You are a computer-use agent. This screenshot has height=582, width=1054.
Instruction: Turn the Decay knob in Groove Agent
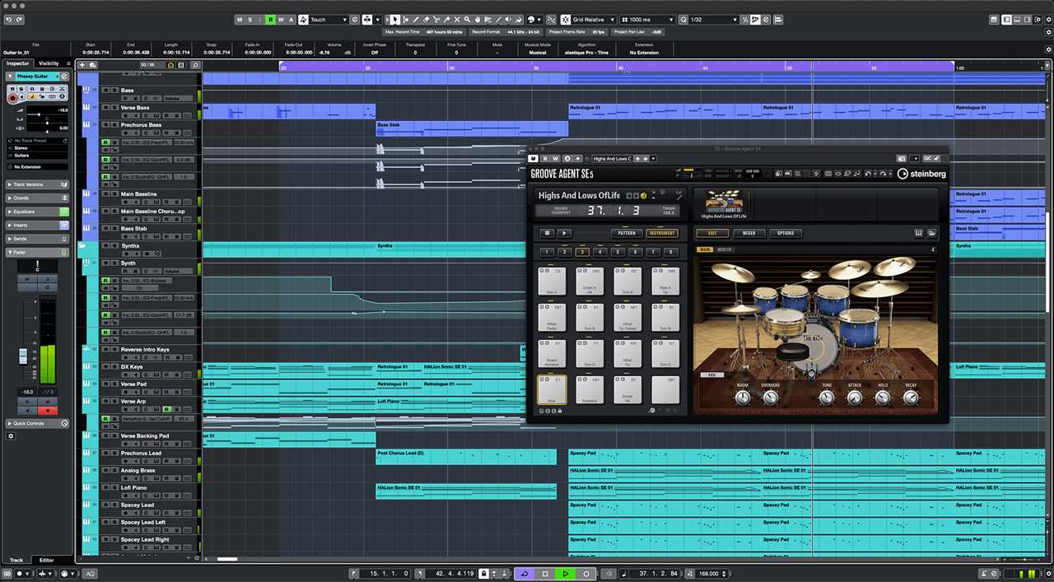[910, 398]
